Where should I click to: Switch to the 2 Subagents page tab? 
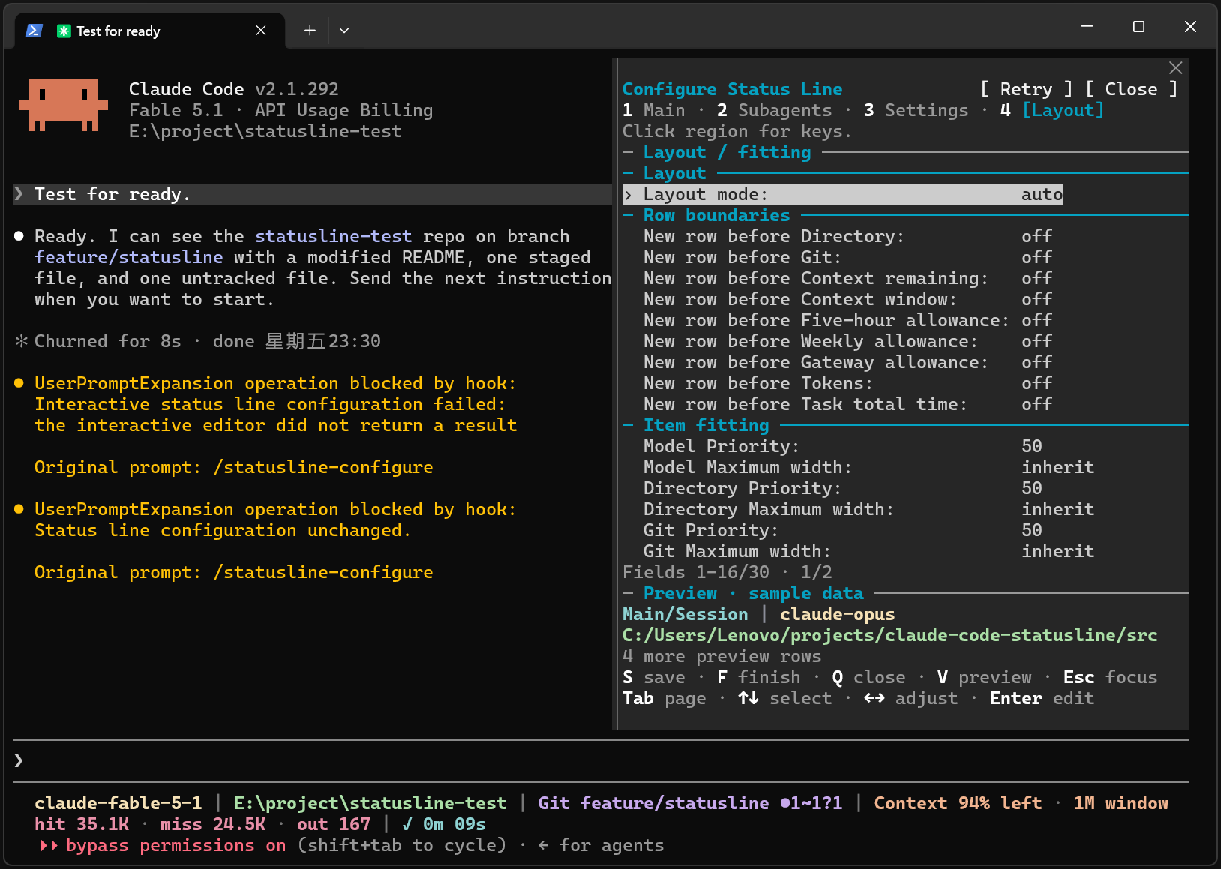(774, 110)
